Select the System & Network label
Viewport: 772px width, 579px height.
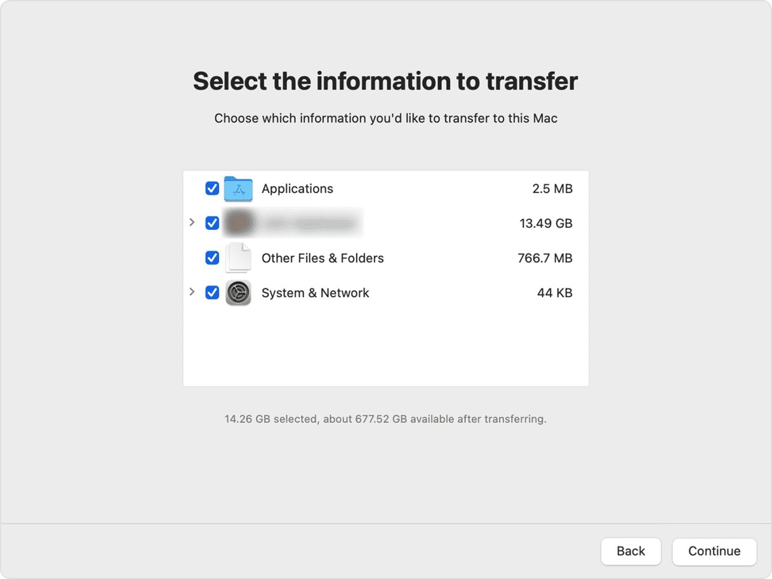click(x=315, y=293)
